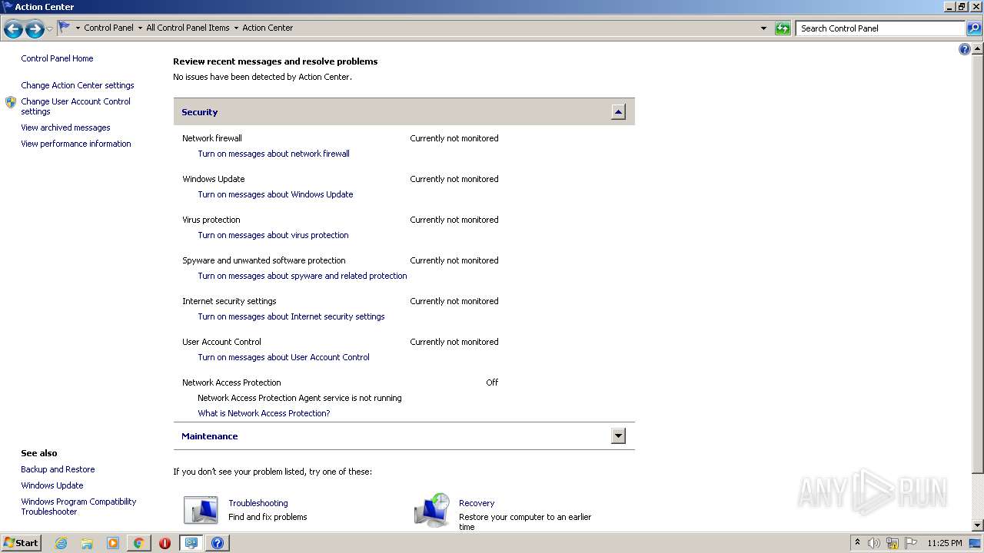Expand dropdown arrow before Control Panel breadcrumb
The height and width of the screenshot is (553, 984).
(x=78, y=28)
